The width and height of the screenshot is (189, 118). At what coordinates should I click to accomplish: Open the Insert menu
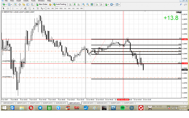coord(18,1)
